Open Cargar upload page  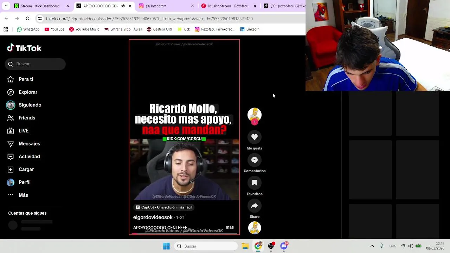point(21,169)
